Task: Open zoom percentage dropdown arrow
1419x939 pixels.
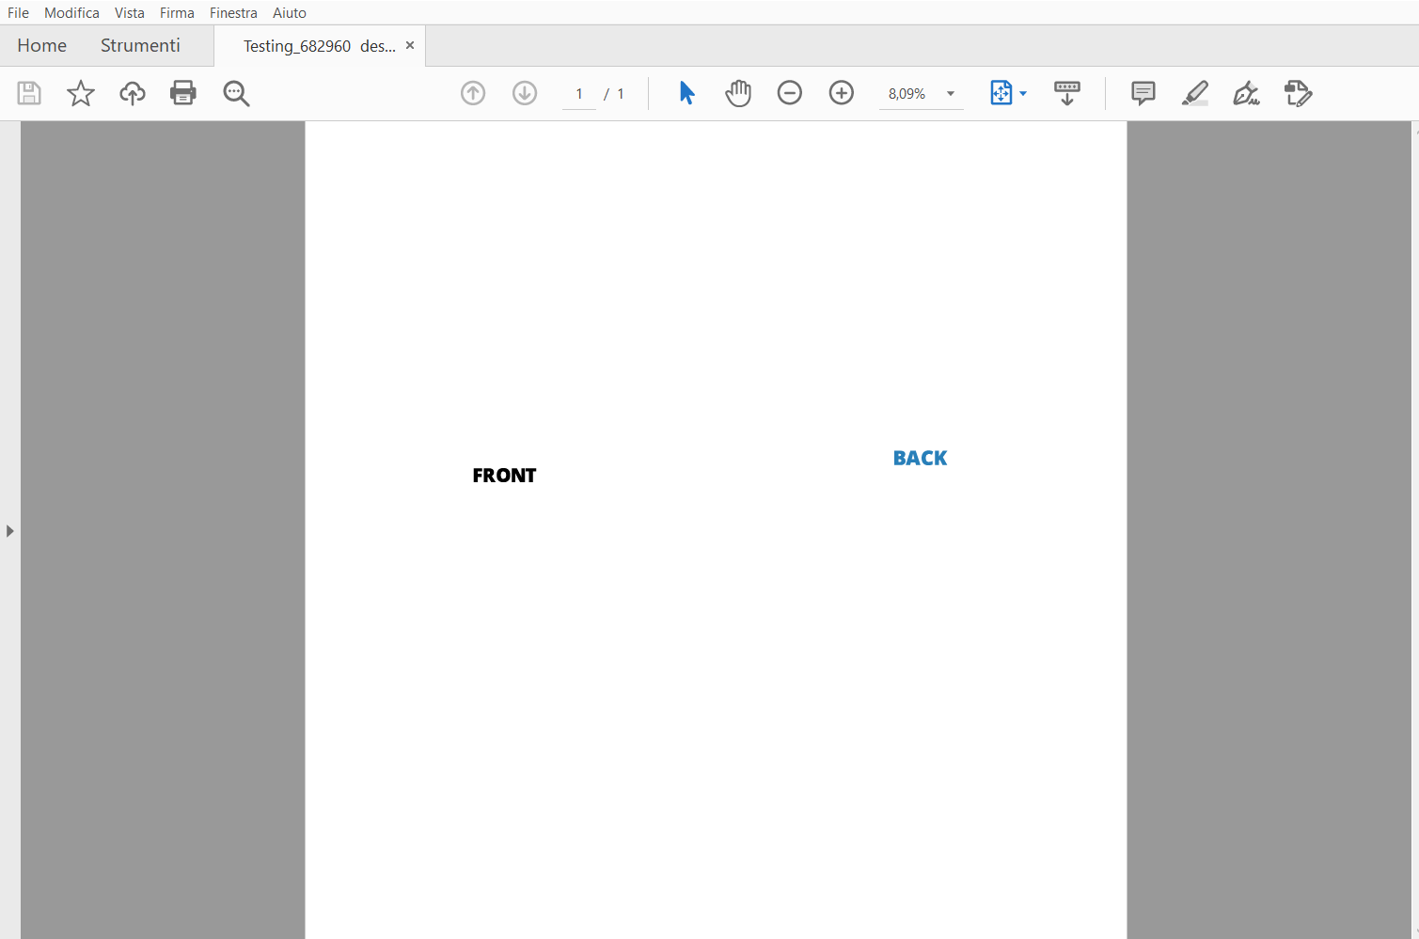Action: point(951,94)
